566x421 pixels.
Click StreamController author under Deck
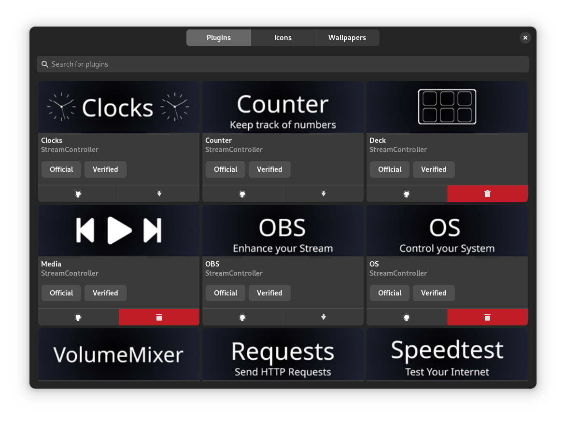[x=398, y=150]
